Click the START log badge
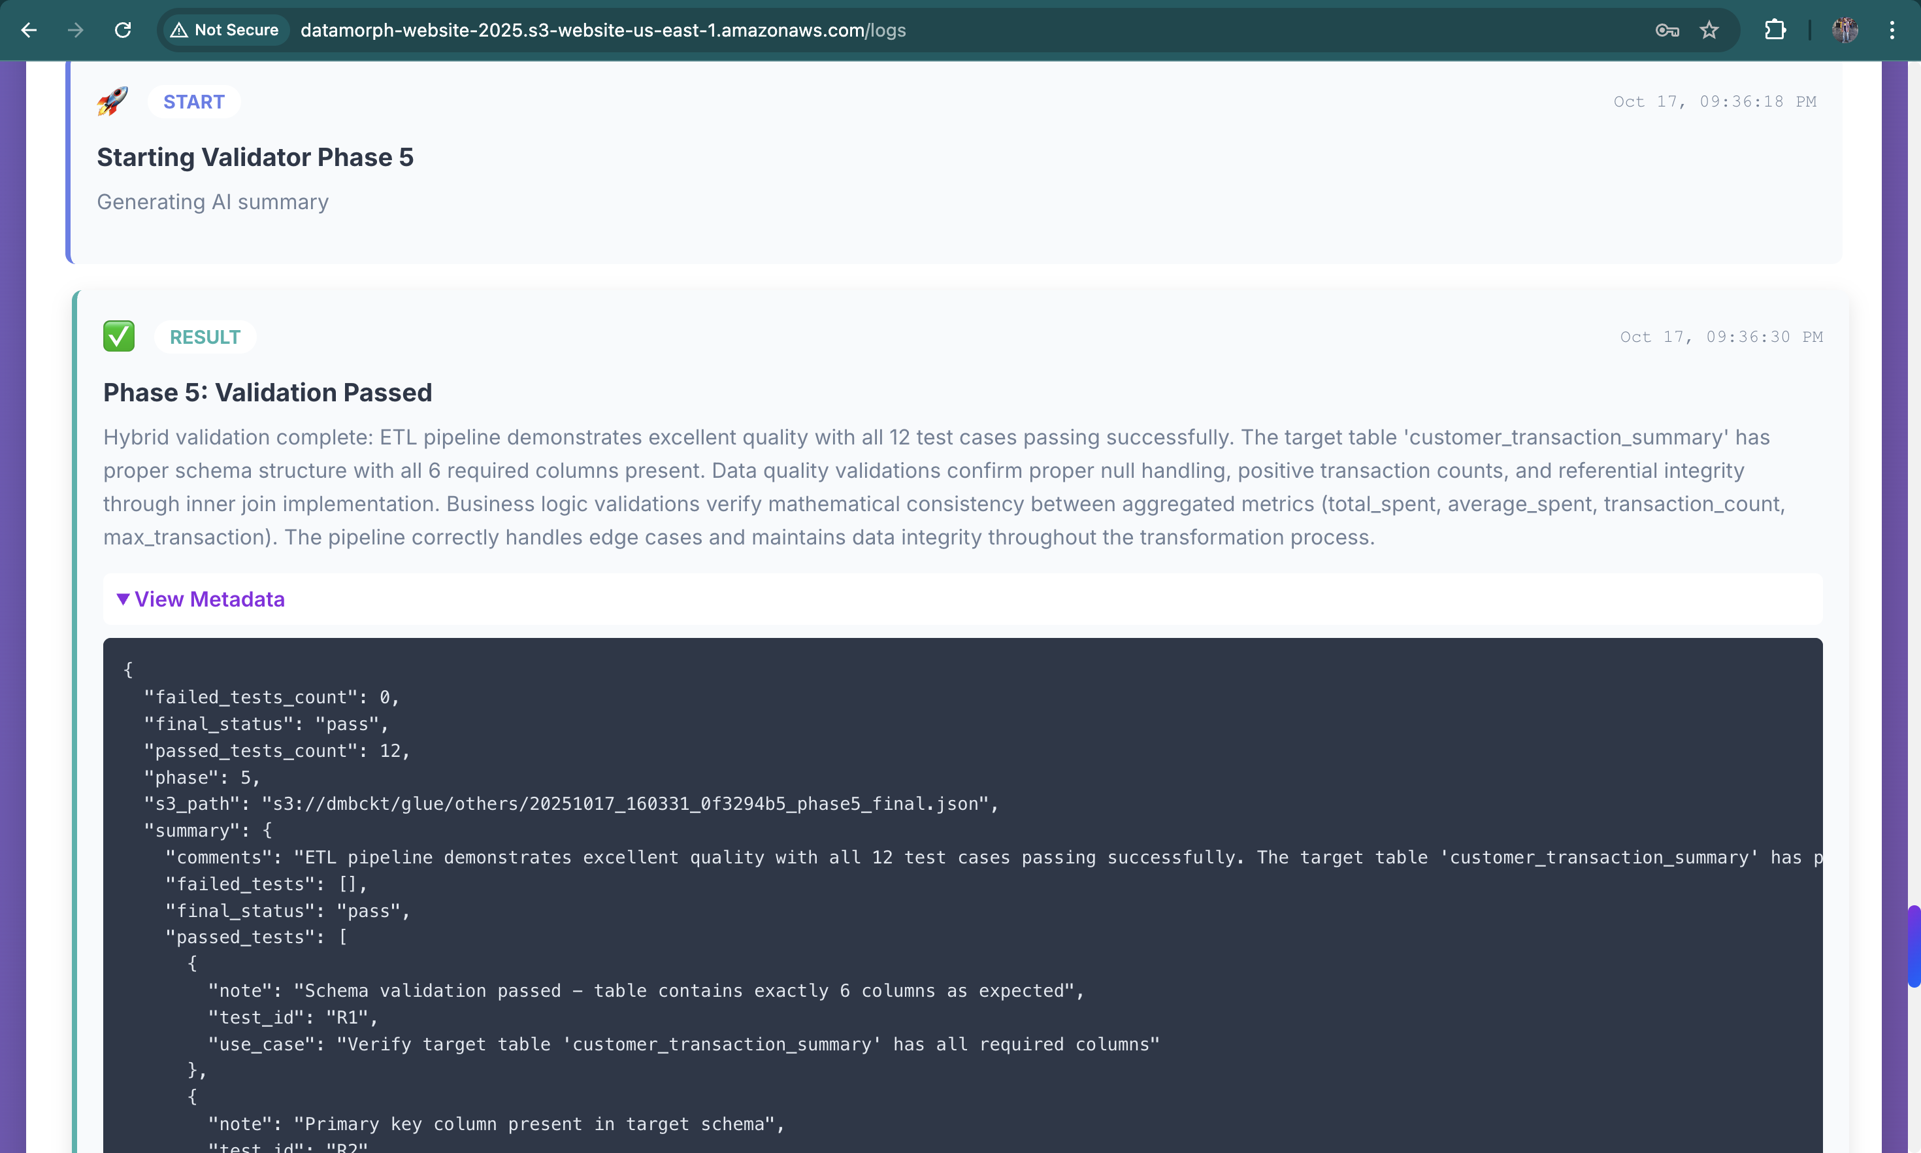 193,102
